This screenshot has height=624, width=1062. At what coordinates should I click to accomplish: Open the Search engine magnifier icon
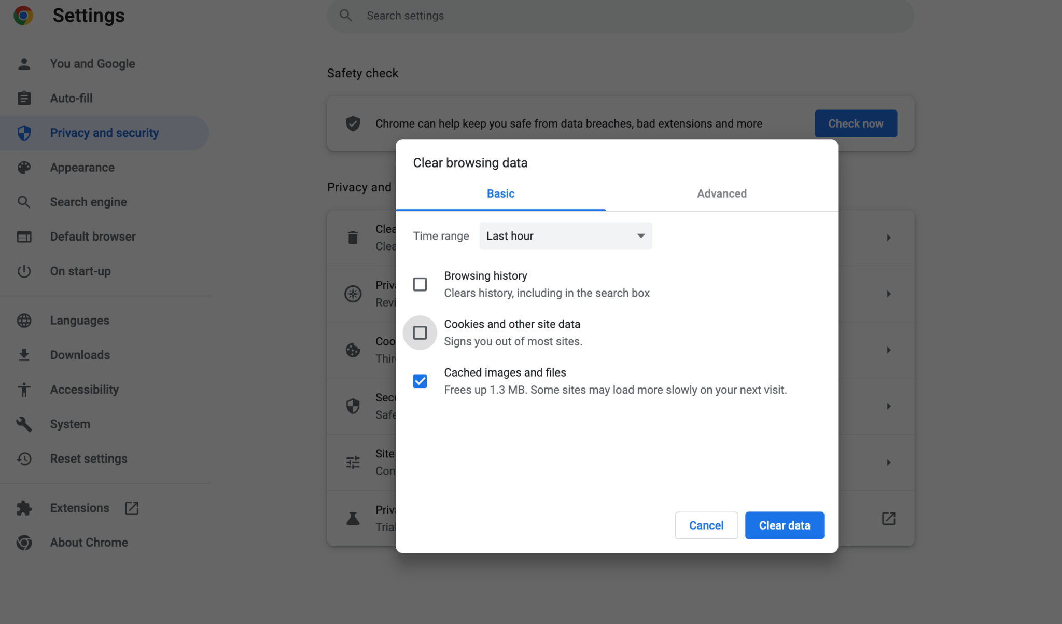coord(24,202)
